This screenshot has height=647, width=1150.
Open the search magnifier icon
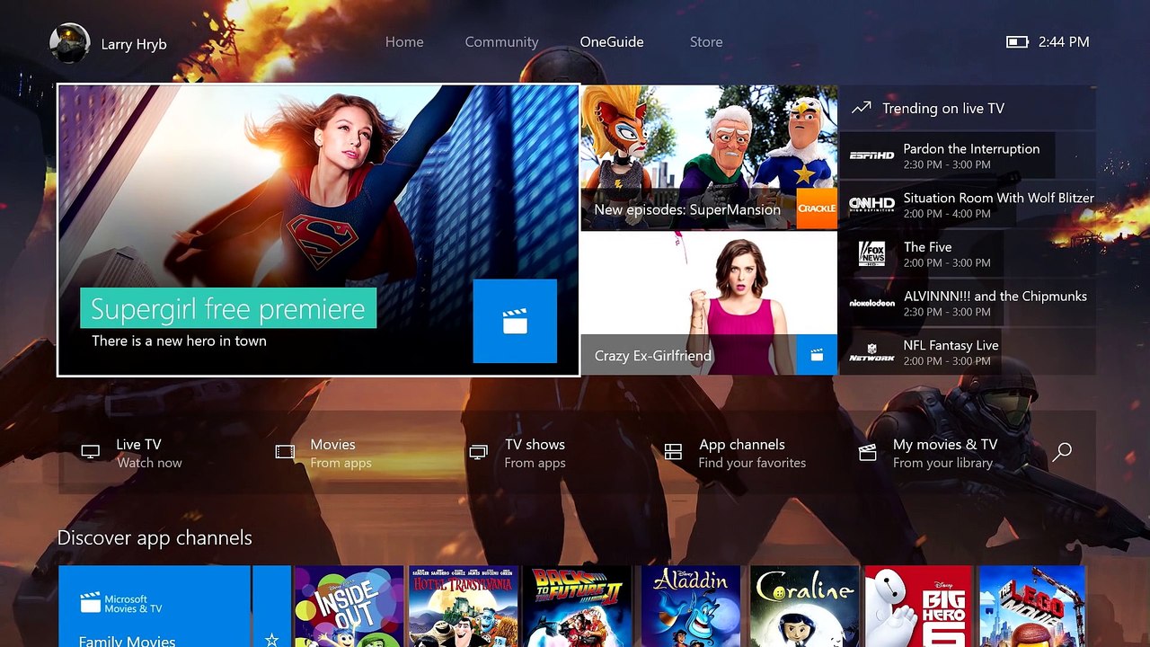coord(1062,452)
